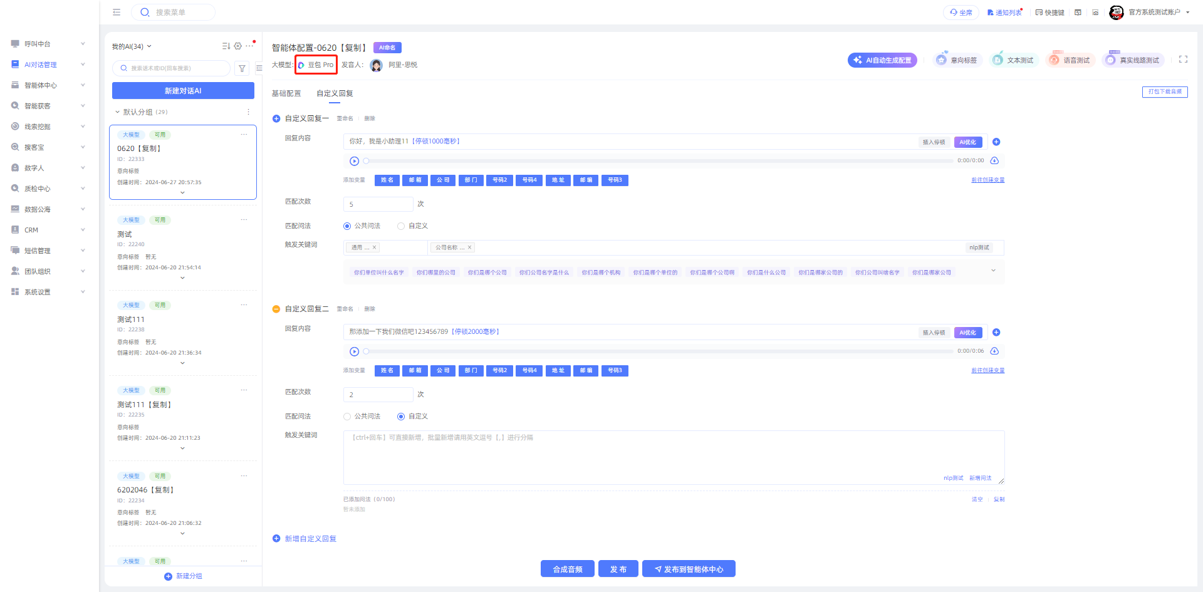Click 打包下载音频 button
1203x592 pixels.
[x=1165, y=91]
